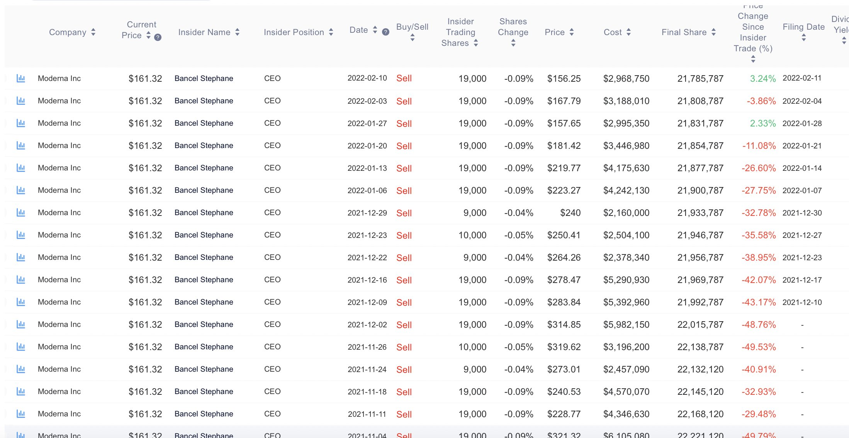This screenshot has height=438, width=849.
Task: Open chart icon for 2021-11-11 trade row
Action: point(21,414)
